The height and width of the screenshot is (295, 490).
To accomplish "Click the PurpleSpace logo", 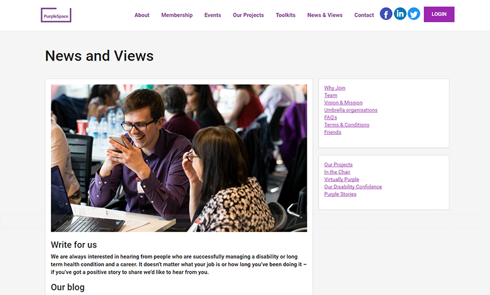I will click(56, 15).
